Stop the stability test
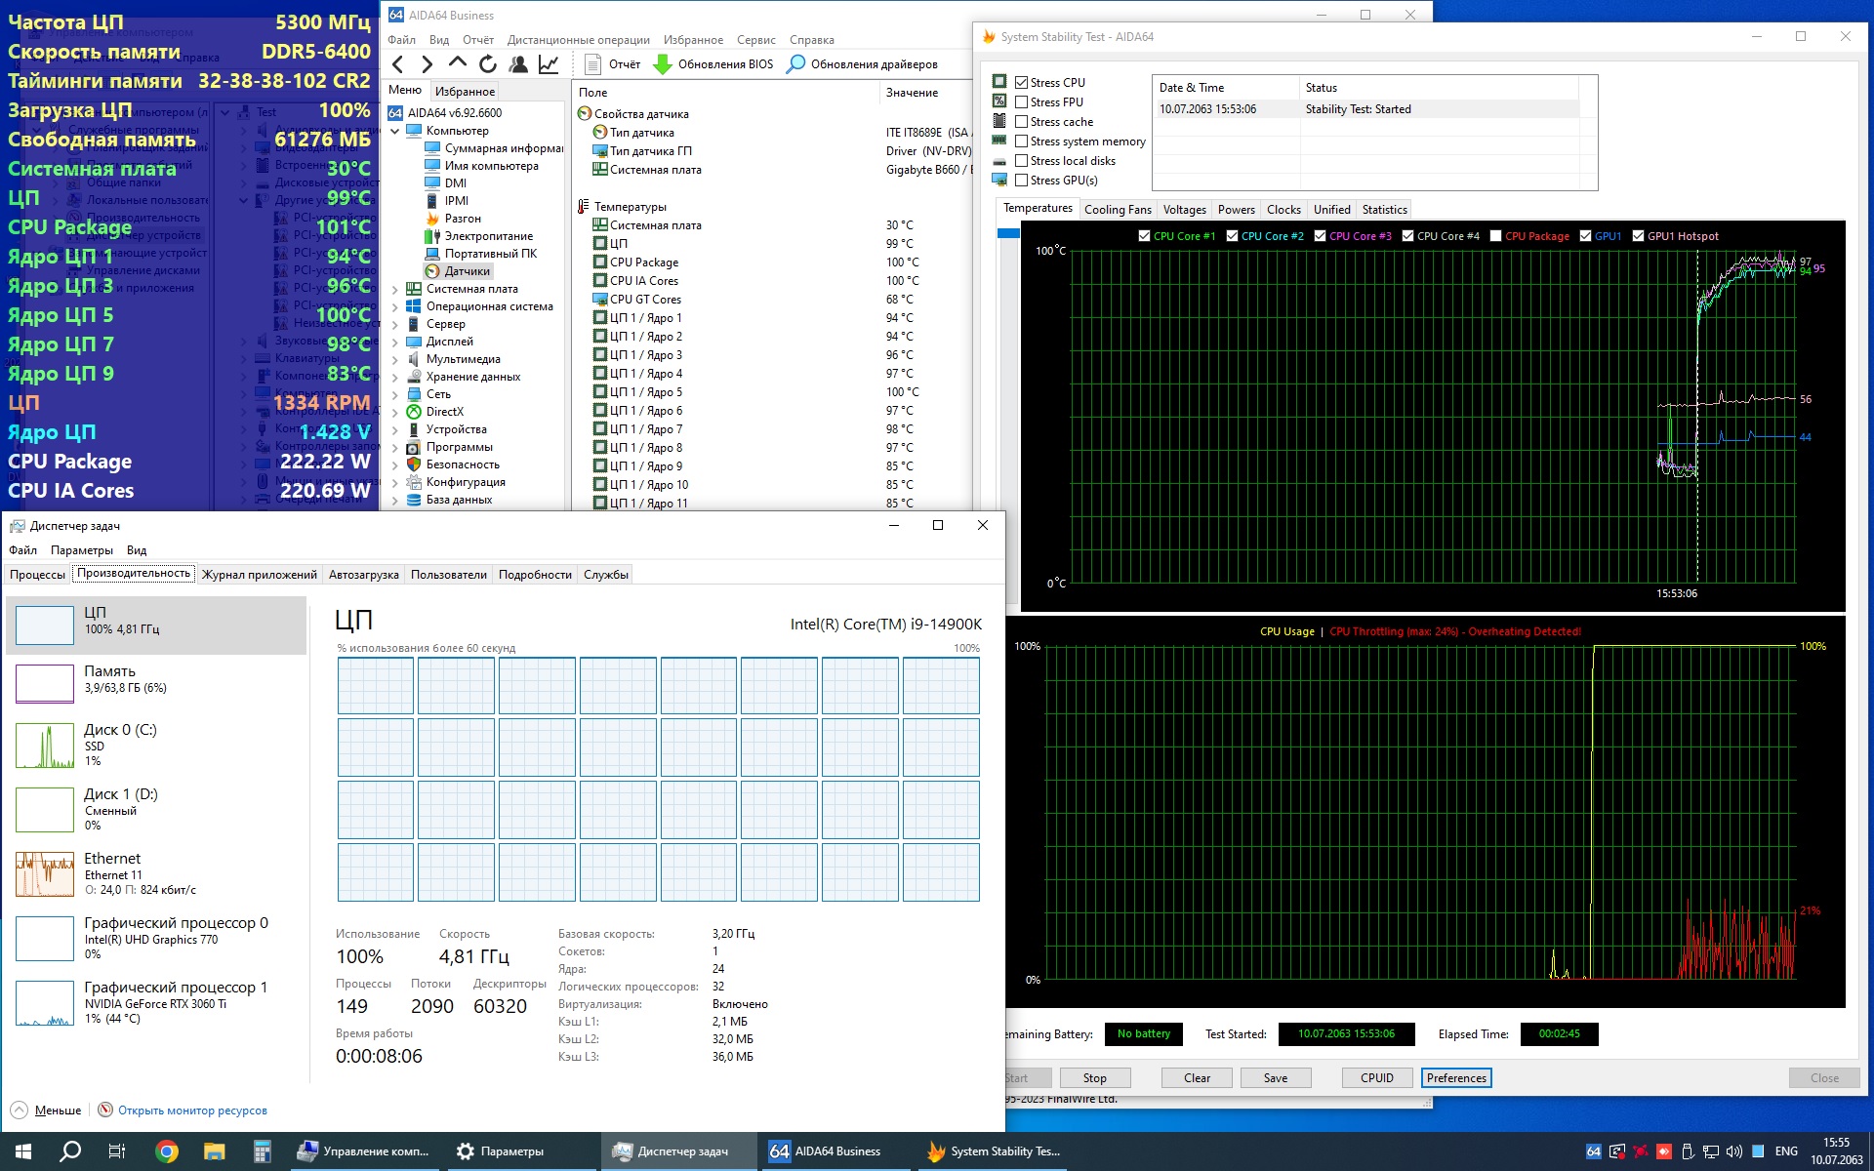Screen dimensions: 1874x1171 click(x=1094, y=1078)
